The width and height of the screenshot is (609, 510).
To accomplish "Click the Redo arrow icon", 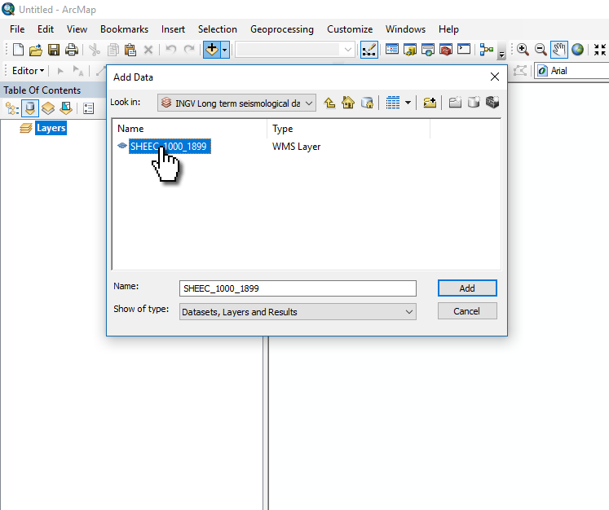I will pyautogui.click(x=189, y=50).
